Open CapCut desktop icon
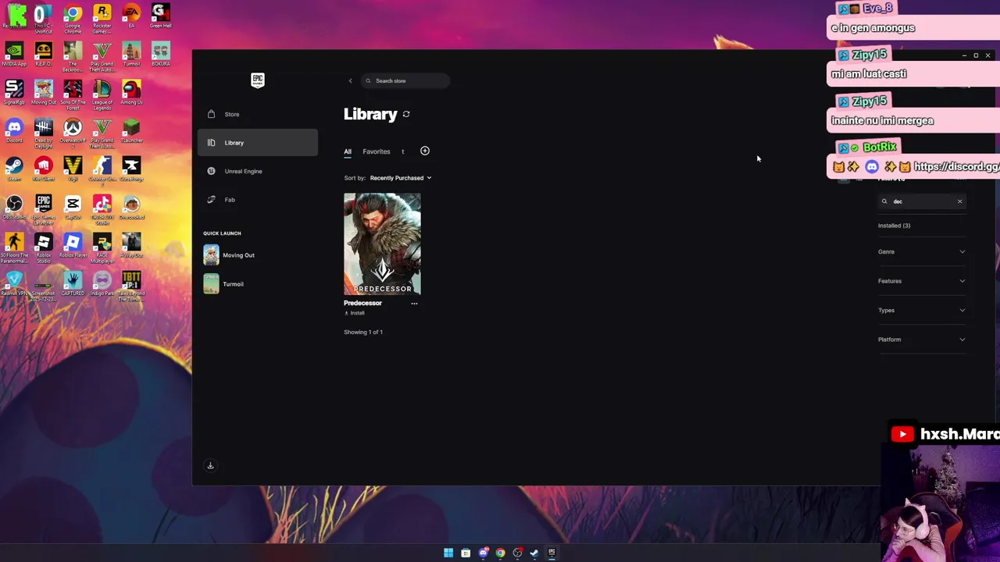The image size is (1000, 562). tap(73, 208)
